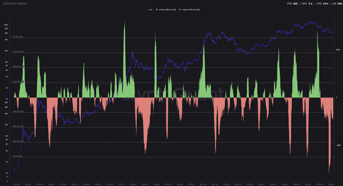The width and height of the screenshot is (343, 186).
Task: Click the 2025 Jul label on the time axis
Action: (308, 184)
